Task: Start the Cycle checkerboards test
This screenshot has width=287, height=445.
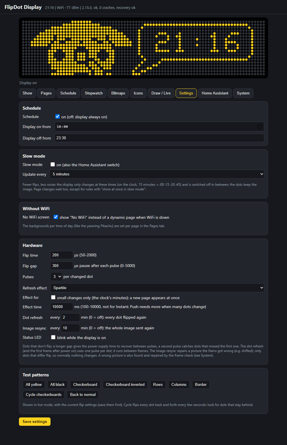Action: click(44, 394)
